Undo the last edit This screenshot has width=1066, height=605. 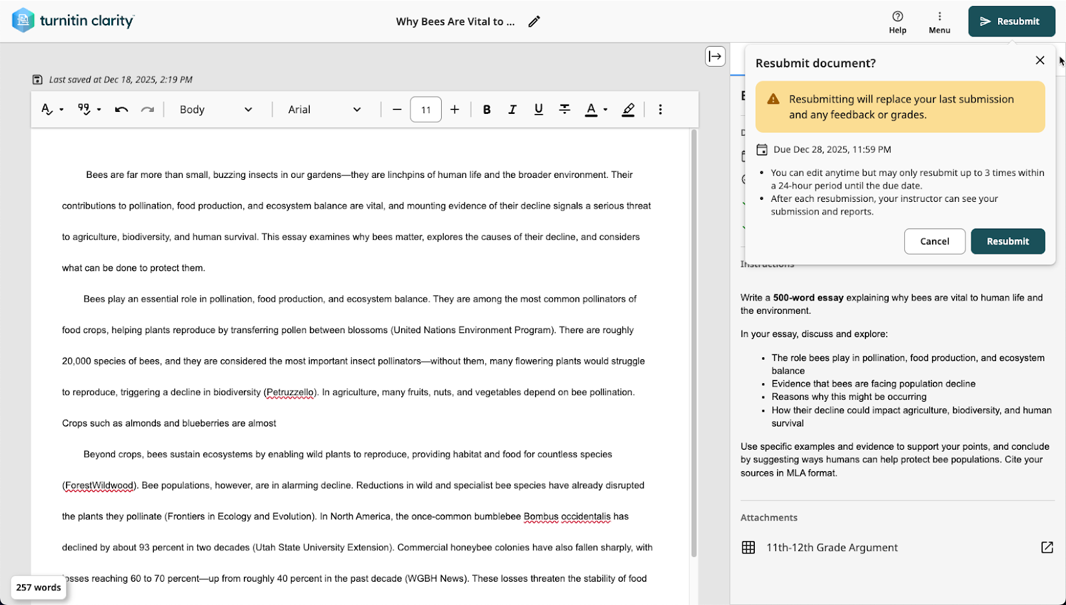pyautogui.click(x=121, y=109)
